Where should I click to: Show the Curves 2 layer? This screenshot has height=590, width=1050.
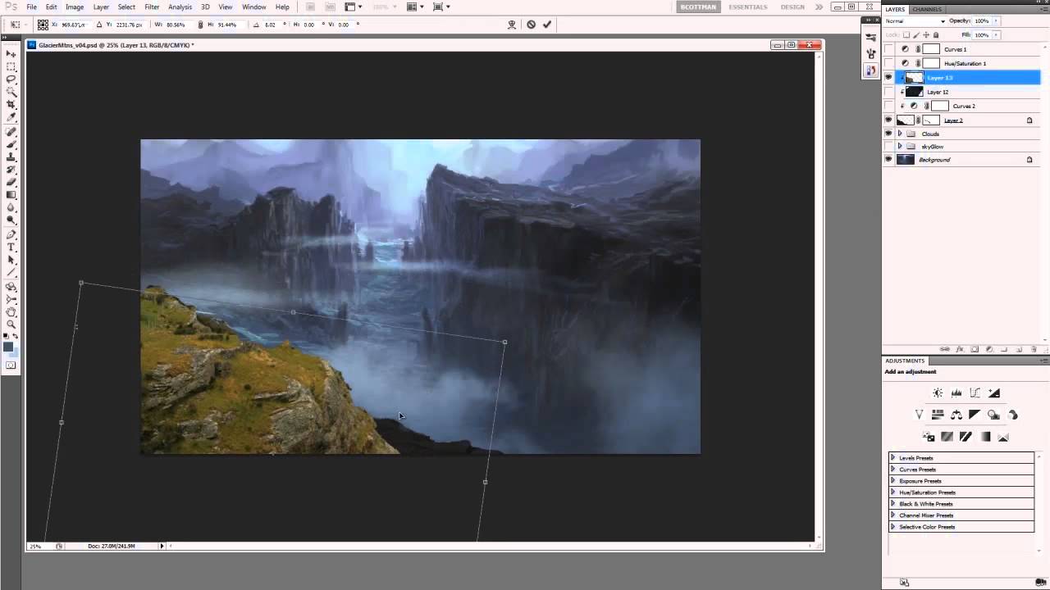click(x=888, y=106)
